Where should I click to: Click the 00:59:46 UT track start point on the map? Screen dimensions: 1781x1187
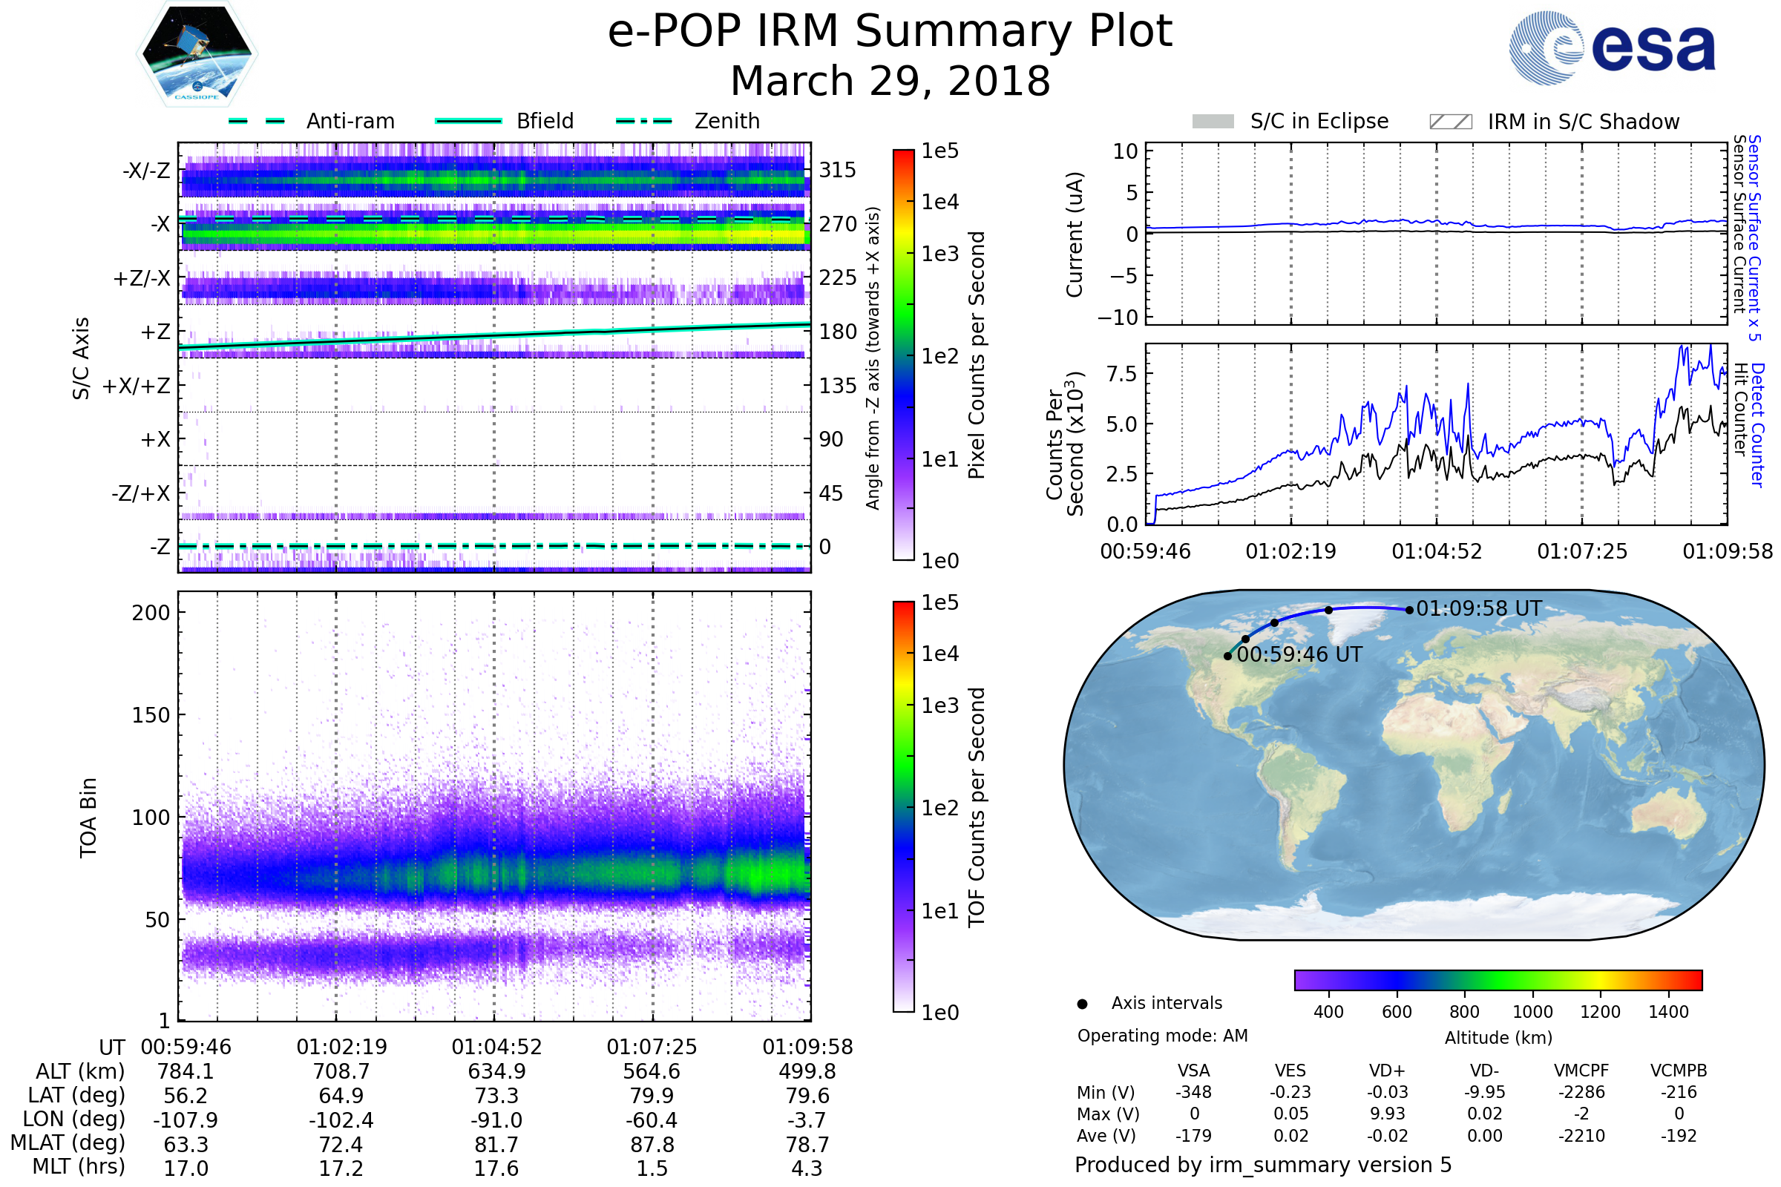[x=1227, y=657]
